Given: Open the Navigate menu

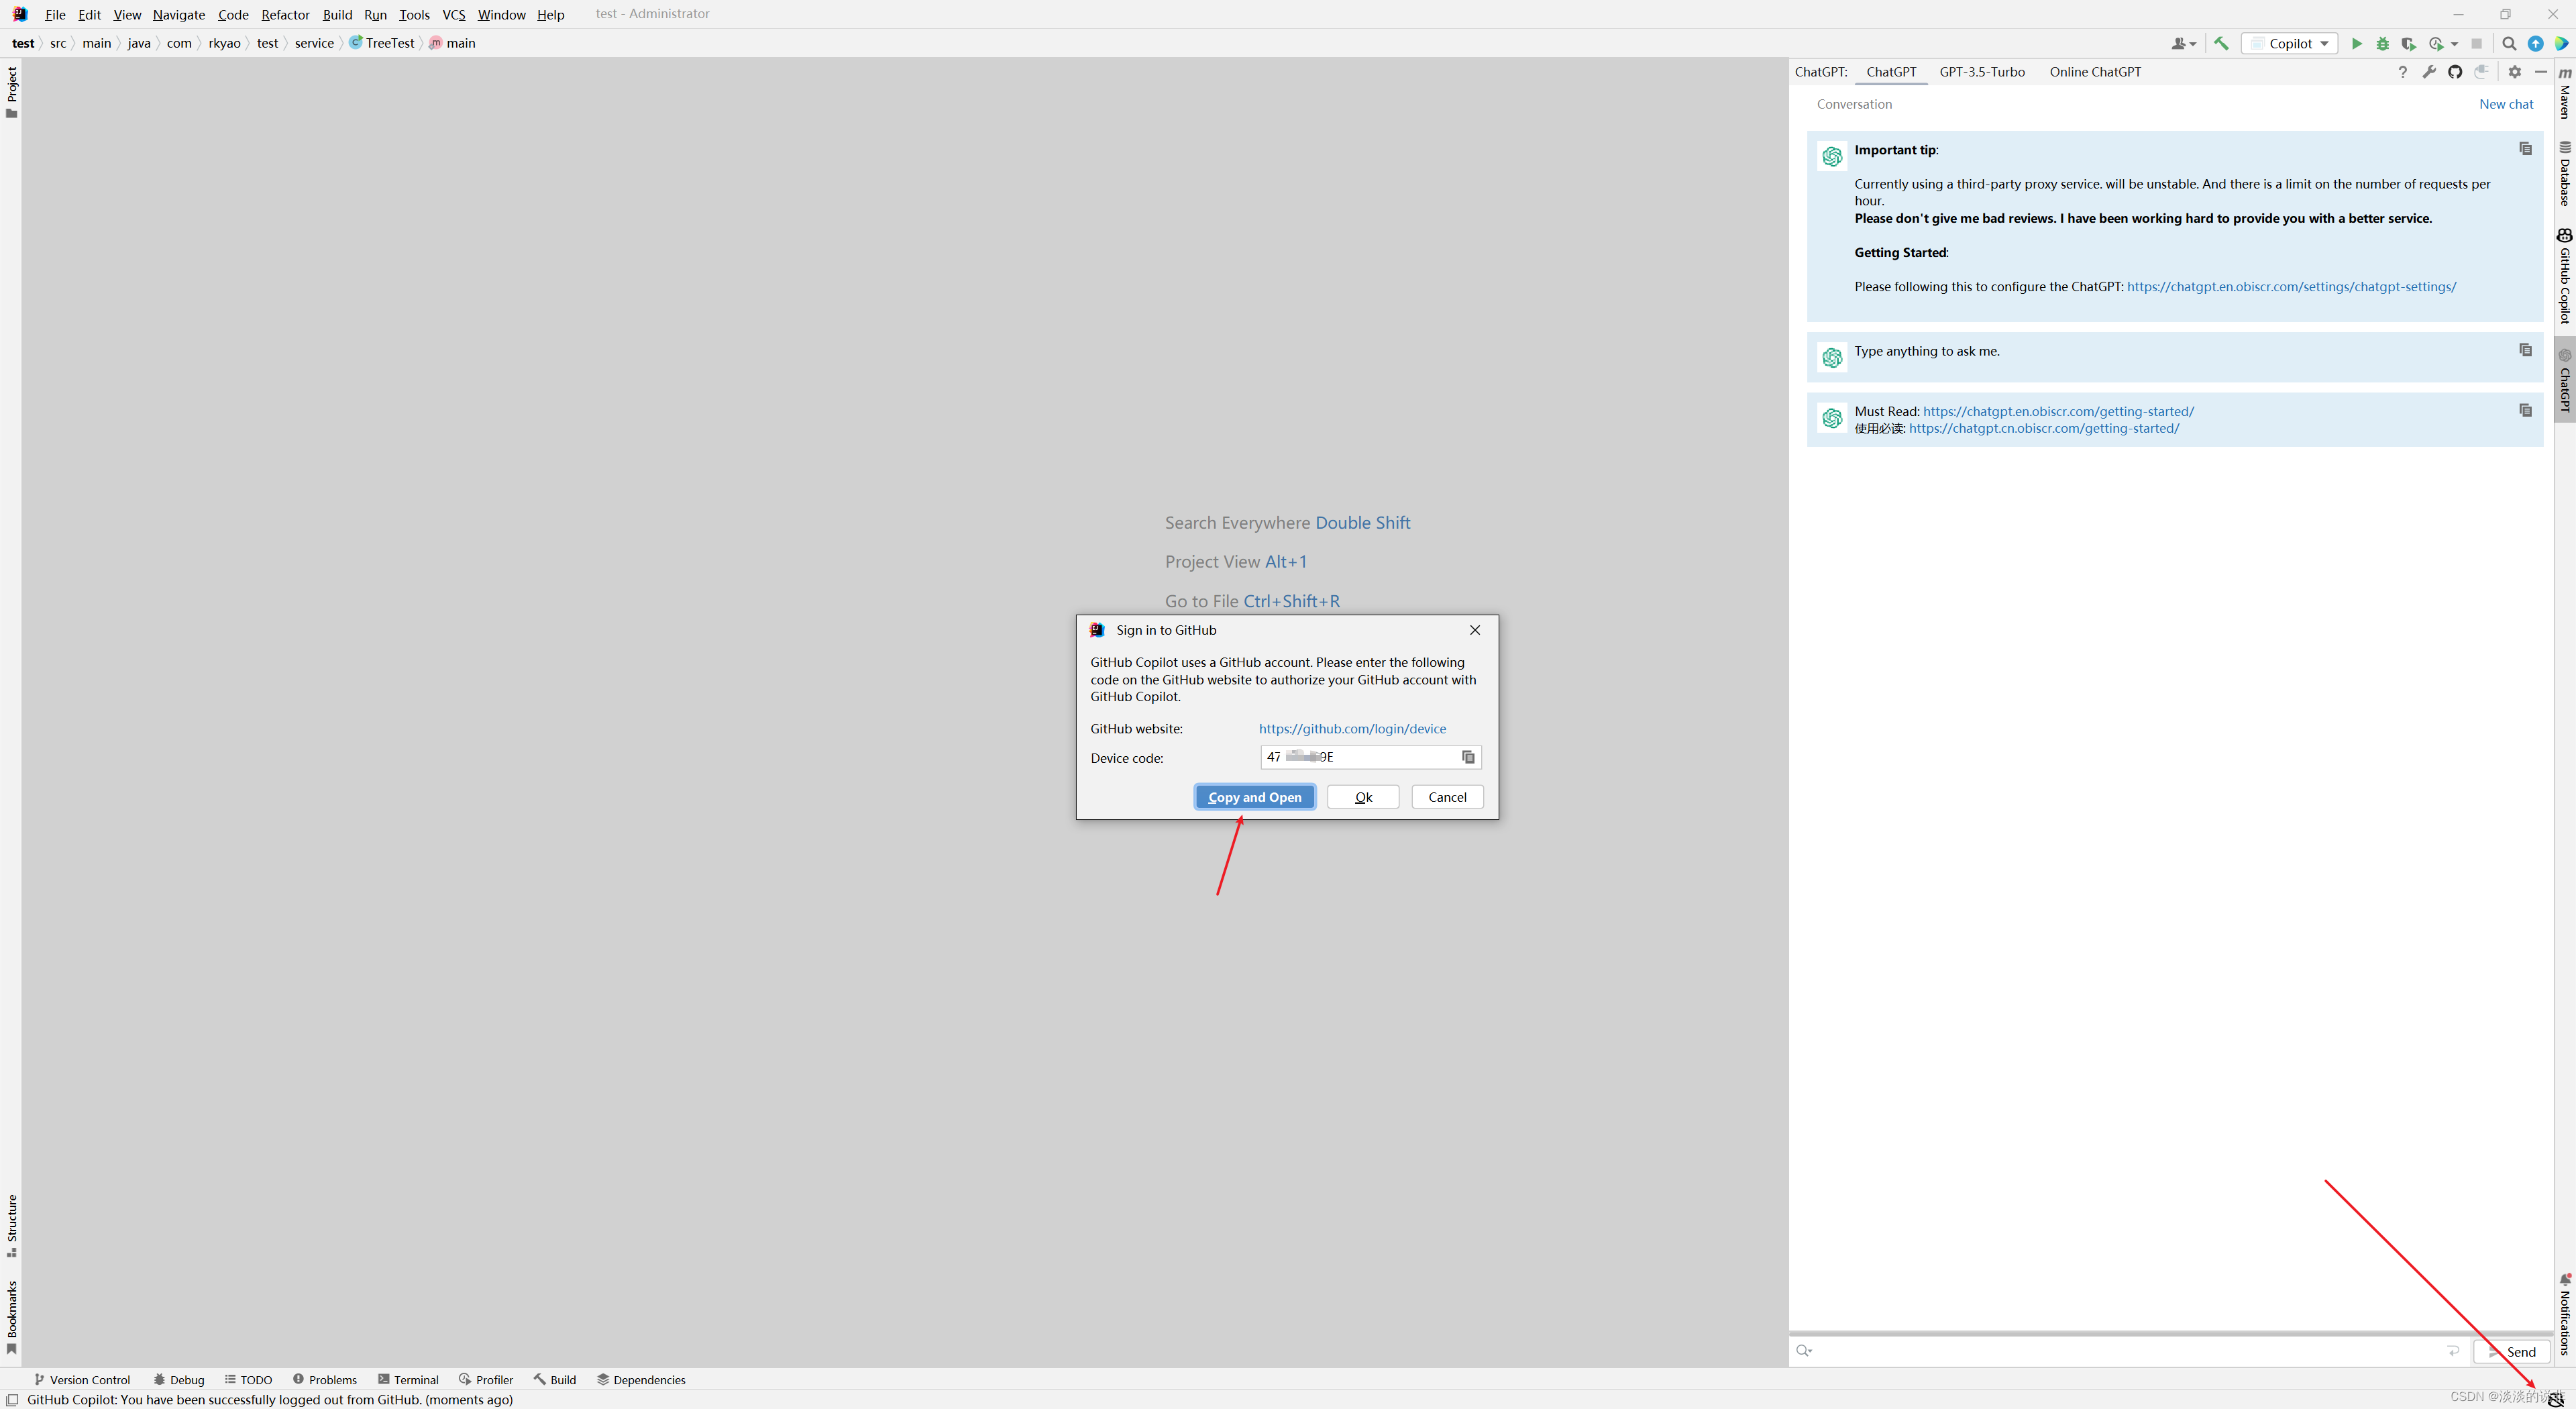Looking at the screenshot, I should [178, 14].
